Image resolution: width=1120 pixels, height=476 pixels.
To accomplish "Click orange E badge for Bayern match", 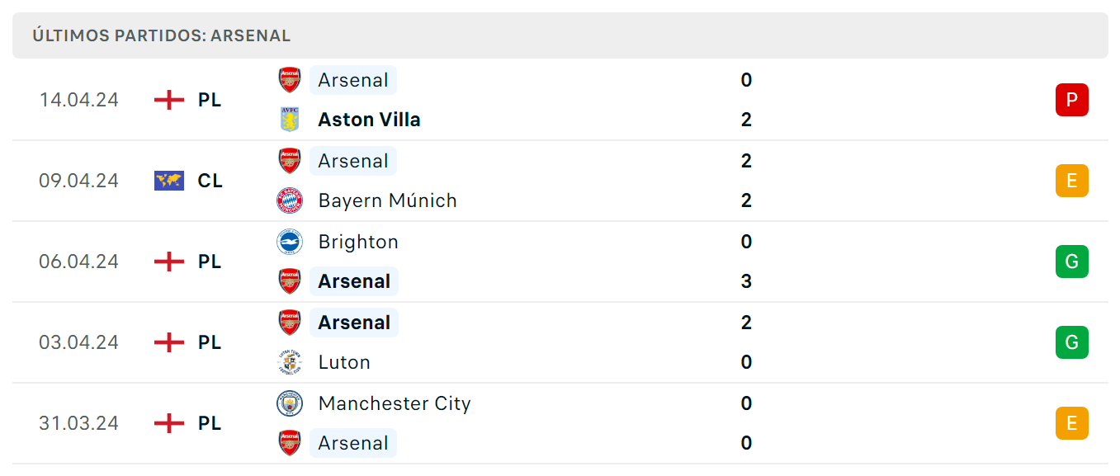I will point(1072,181).
